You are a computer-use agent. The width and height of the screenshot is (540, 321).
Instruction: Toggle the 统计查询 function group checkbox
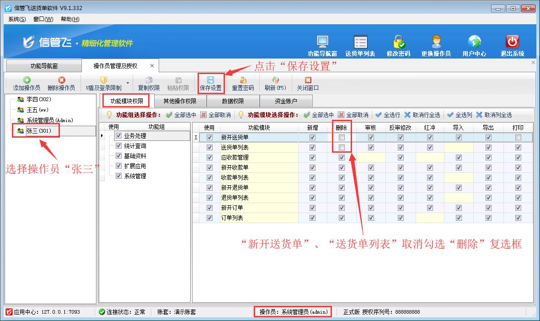[118, 146]
